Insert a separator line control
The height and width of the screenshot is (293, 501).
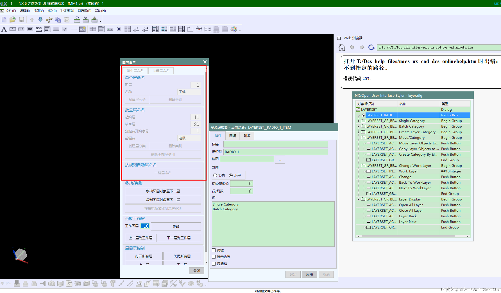tap(74, 29)
